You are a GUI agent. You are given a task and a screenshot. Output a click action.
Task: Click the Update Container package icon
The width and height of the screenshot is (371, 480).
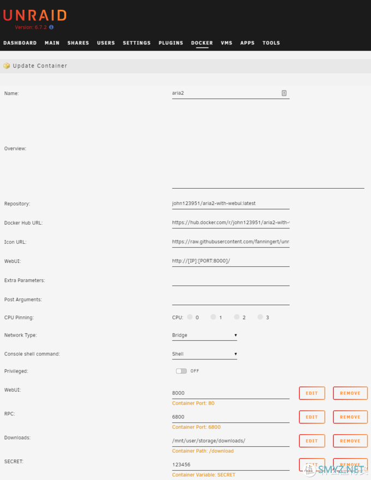[7, 66]
